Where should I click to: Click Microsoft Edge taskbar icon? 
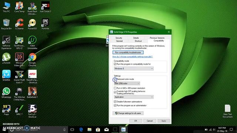tap(81, 129)
